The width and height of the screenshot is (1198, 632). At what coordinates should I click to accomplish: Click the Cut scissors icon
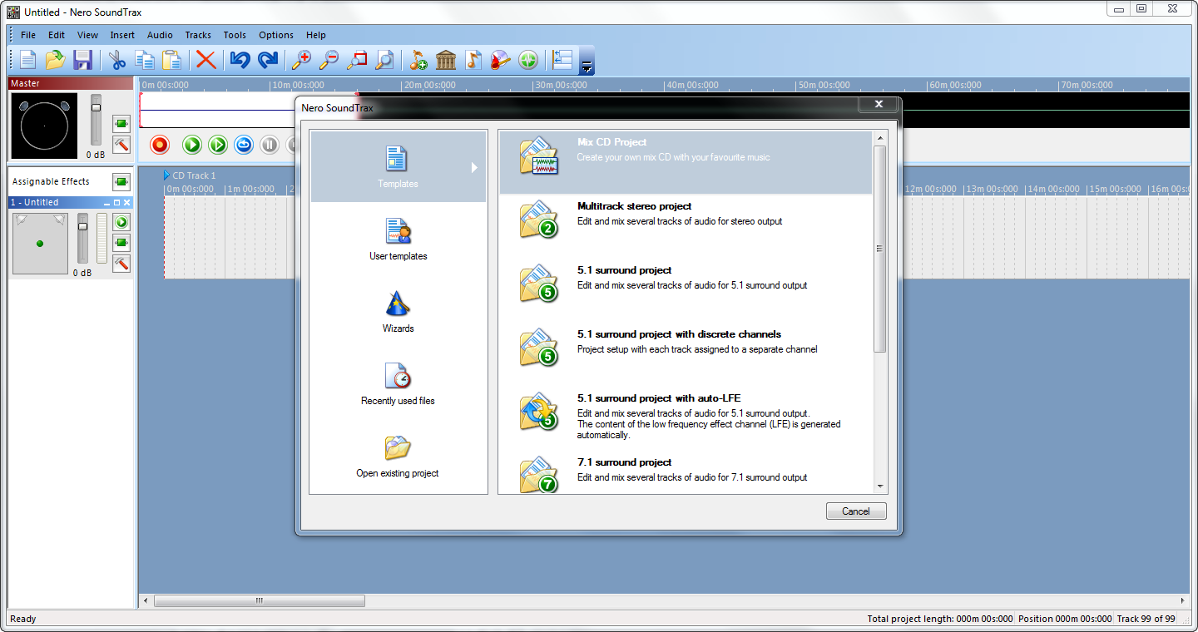[117, 60]
